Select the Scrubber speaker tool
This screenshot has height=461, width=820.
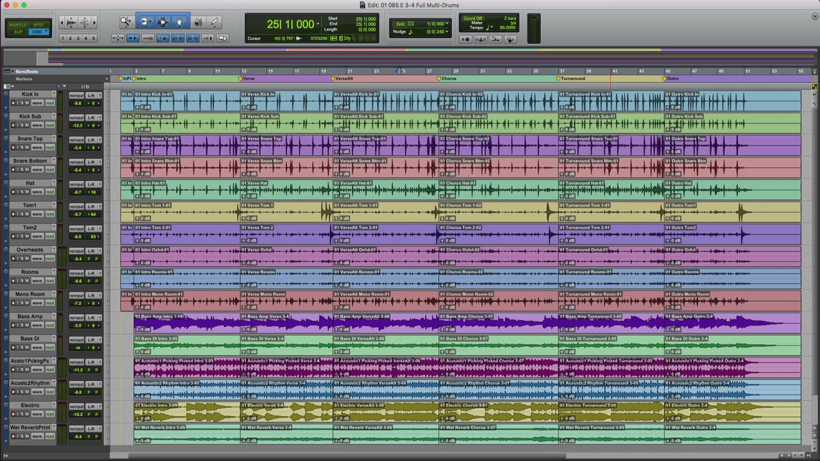(198, 22)
